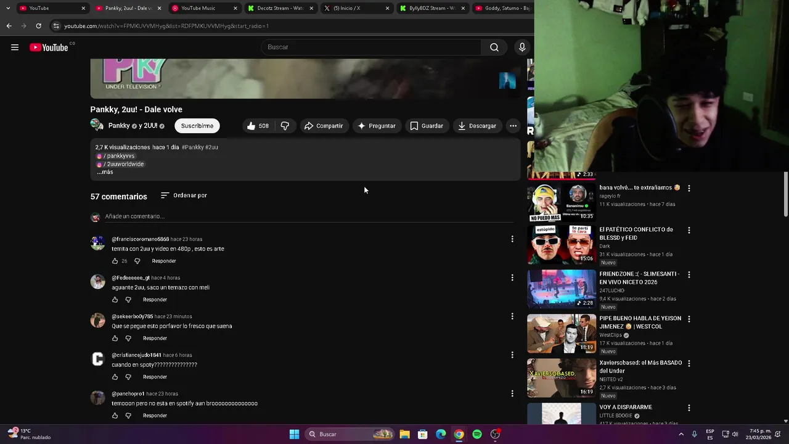Viewport: 789px width, 444px height.
Task: Open Spotify from taskbar
Action: pos(477,434)
